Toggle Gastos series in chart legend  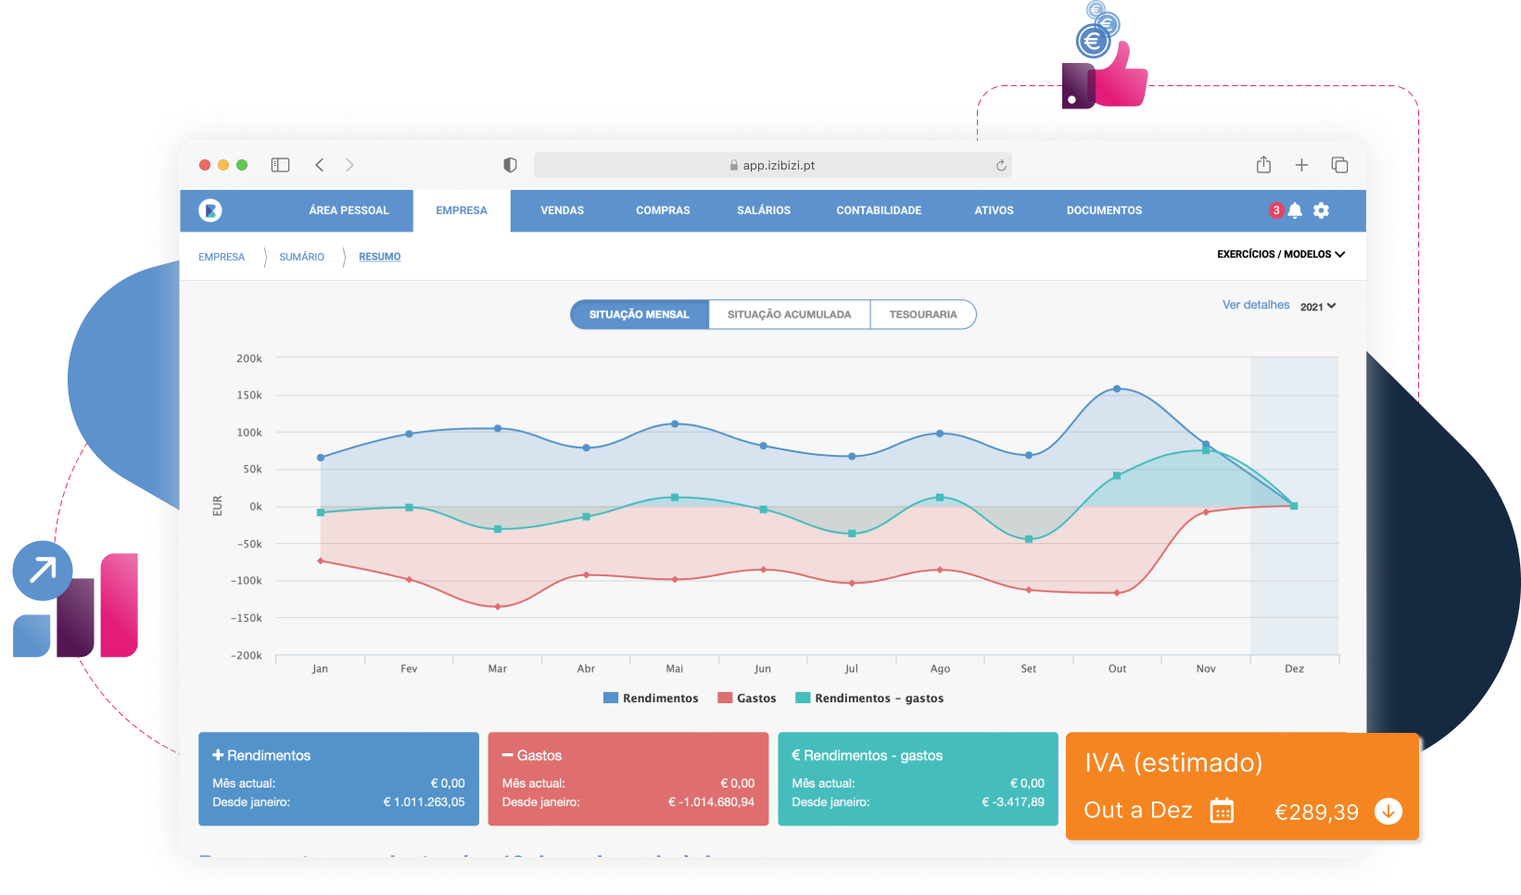pyautogui.click(x=747, y=699)
